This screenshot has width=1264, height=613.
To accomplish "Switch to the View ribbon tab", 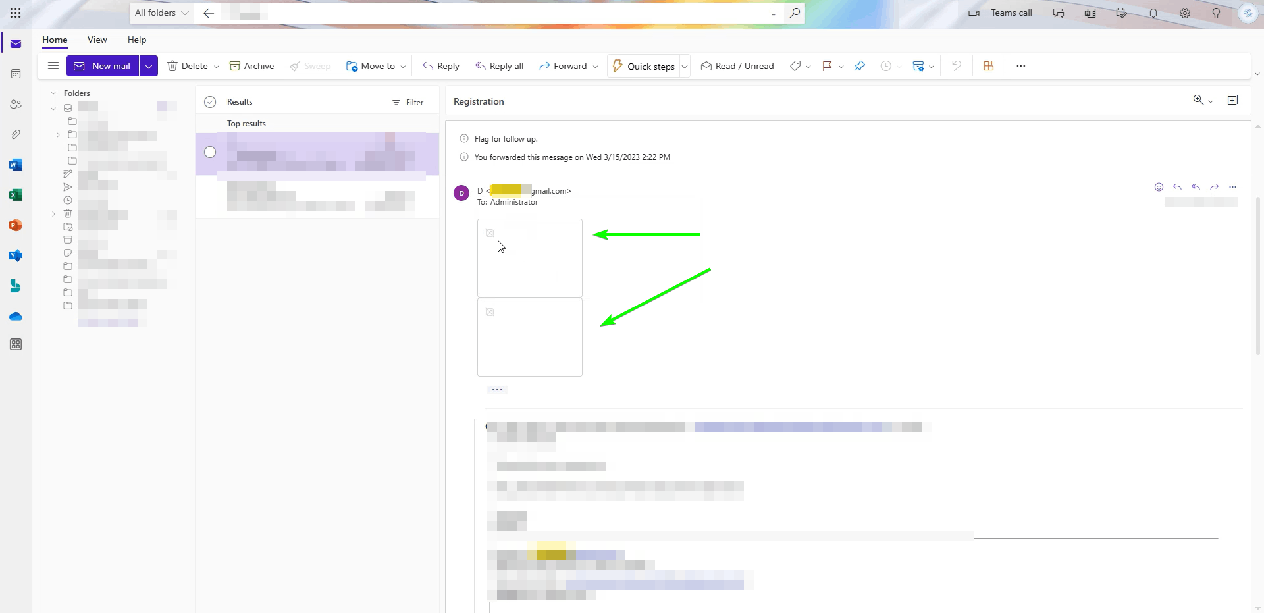I will tap(97, 40).
